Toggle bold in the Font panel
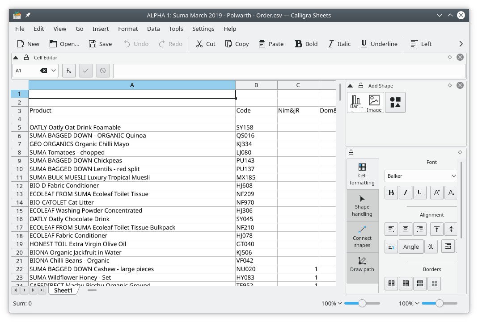This screenshot has width=478, height=322. [x=391, y=192]
